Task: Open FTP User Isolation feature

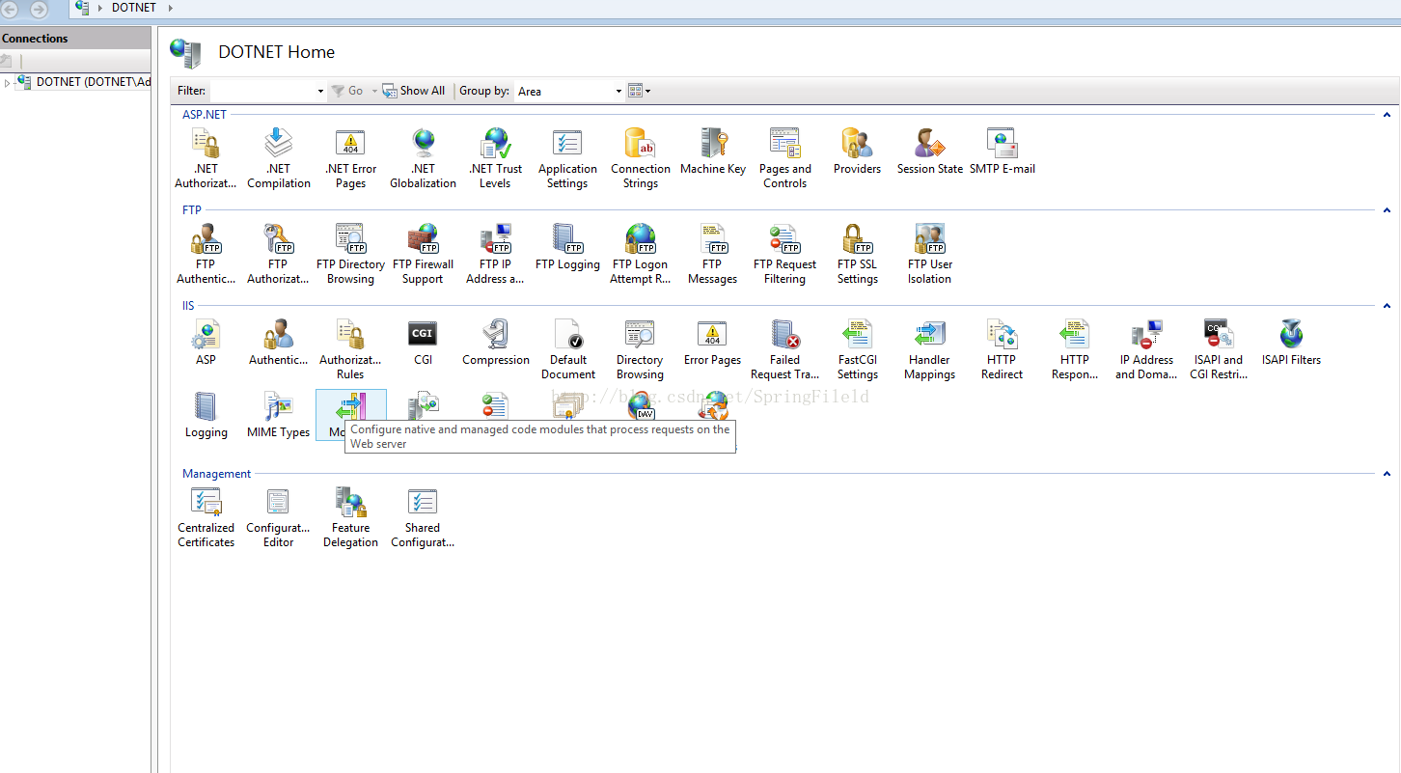Action: pyautogui.click(x=929, y=255)
